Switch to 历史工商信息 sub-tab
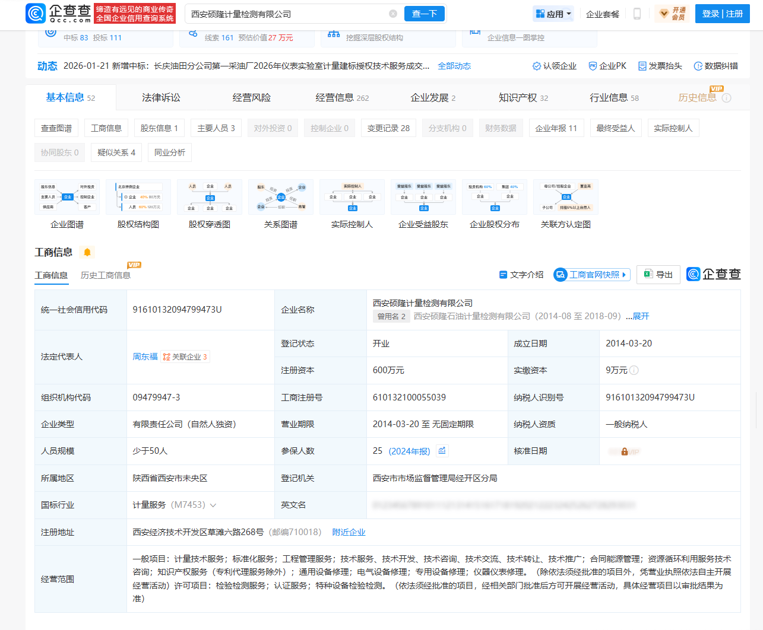Image resolution: width=763 pixels, height=630 pixels. [x=106, y=275]
